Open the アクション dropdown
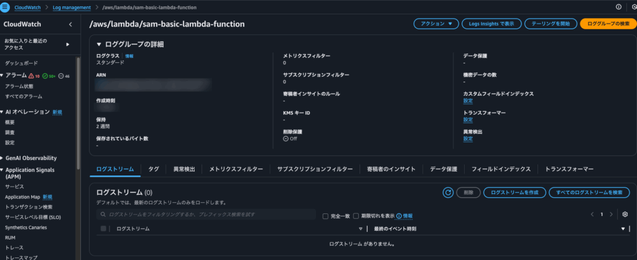The height and width of the screenshot is (260, 637). 435,24
